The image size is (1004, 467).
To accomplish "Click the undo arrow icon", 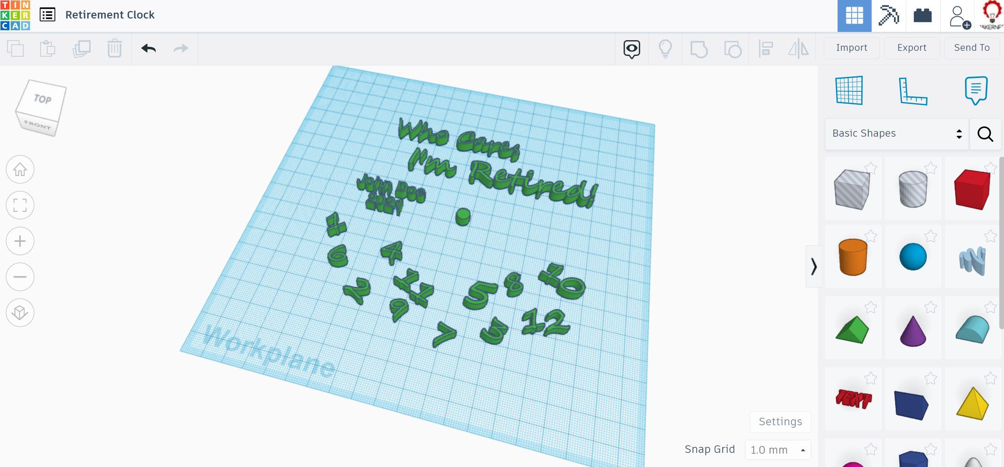I will [x=149, y=48].
